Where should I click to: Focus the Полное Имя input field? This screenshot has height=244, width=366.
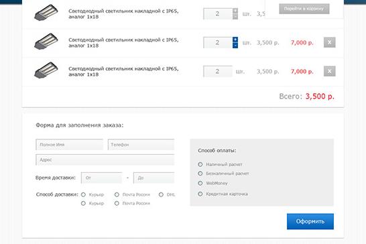[69, 145]
